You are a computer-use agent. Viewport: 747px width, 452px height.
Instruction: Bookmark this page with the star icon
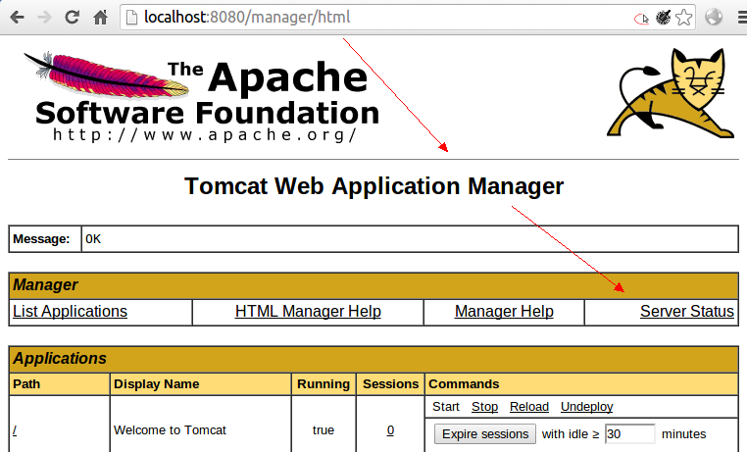click(x=684, y=18)
